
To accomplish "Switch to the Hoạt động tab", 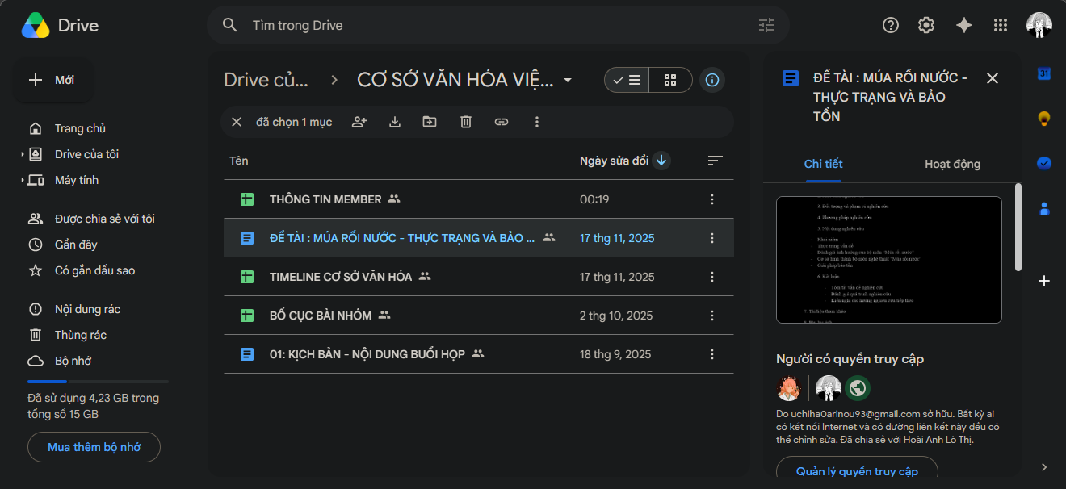I will click(952, 164).
